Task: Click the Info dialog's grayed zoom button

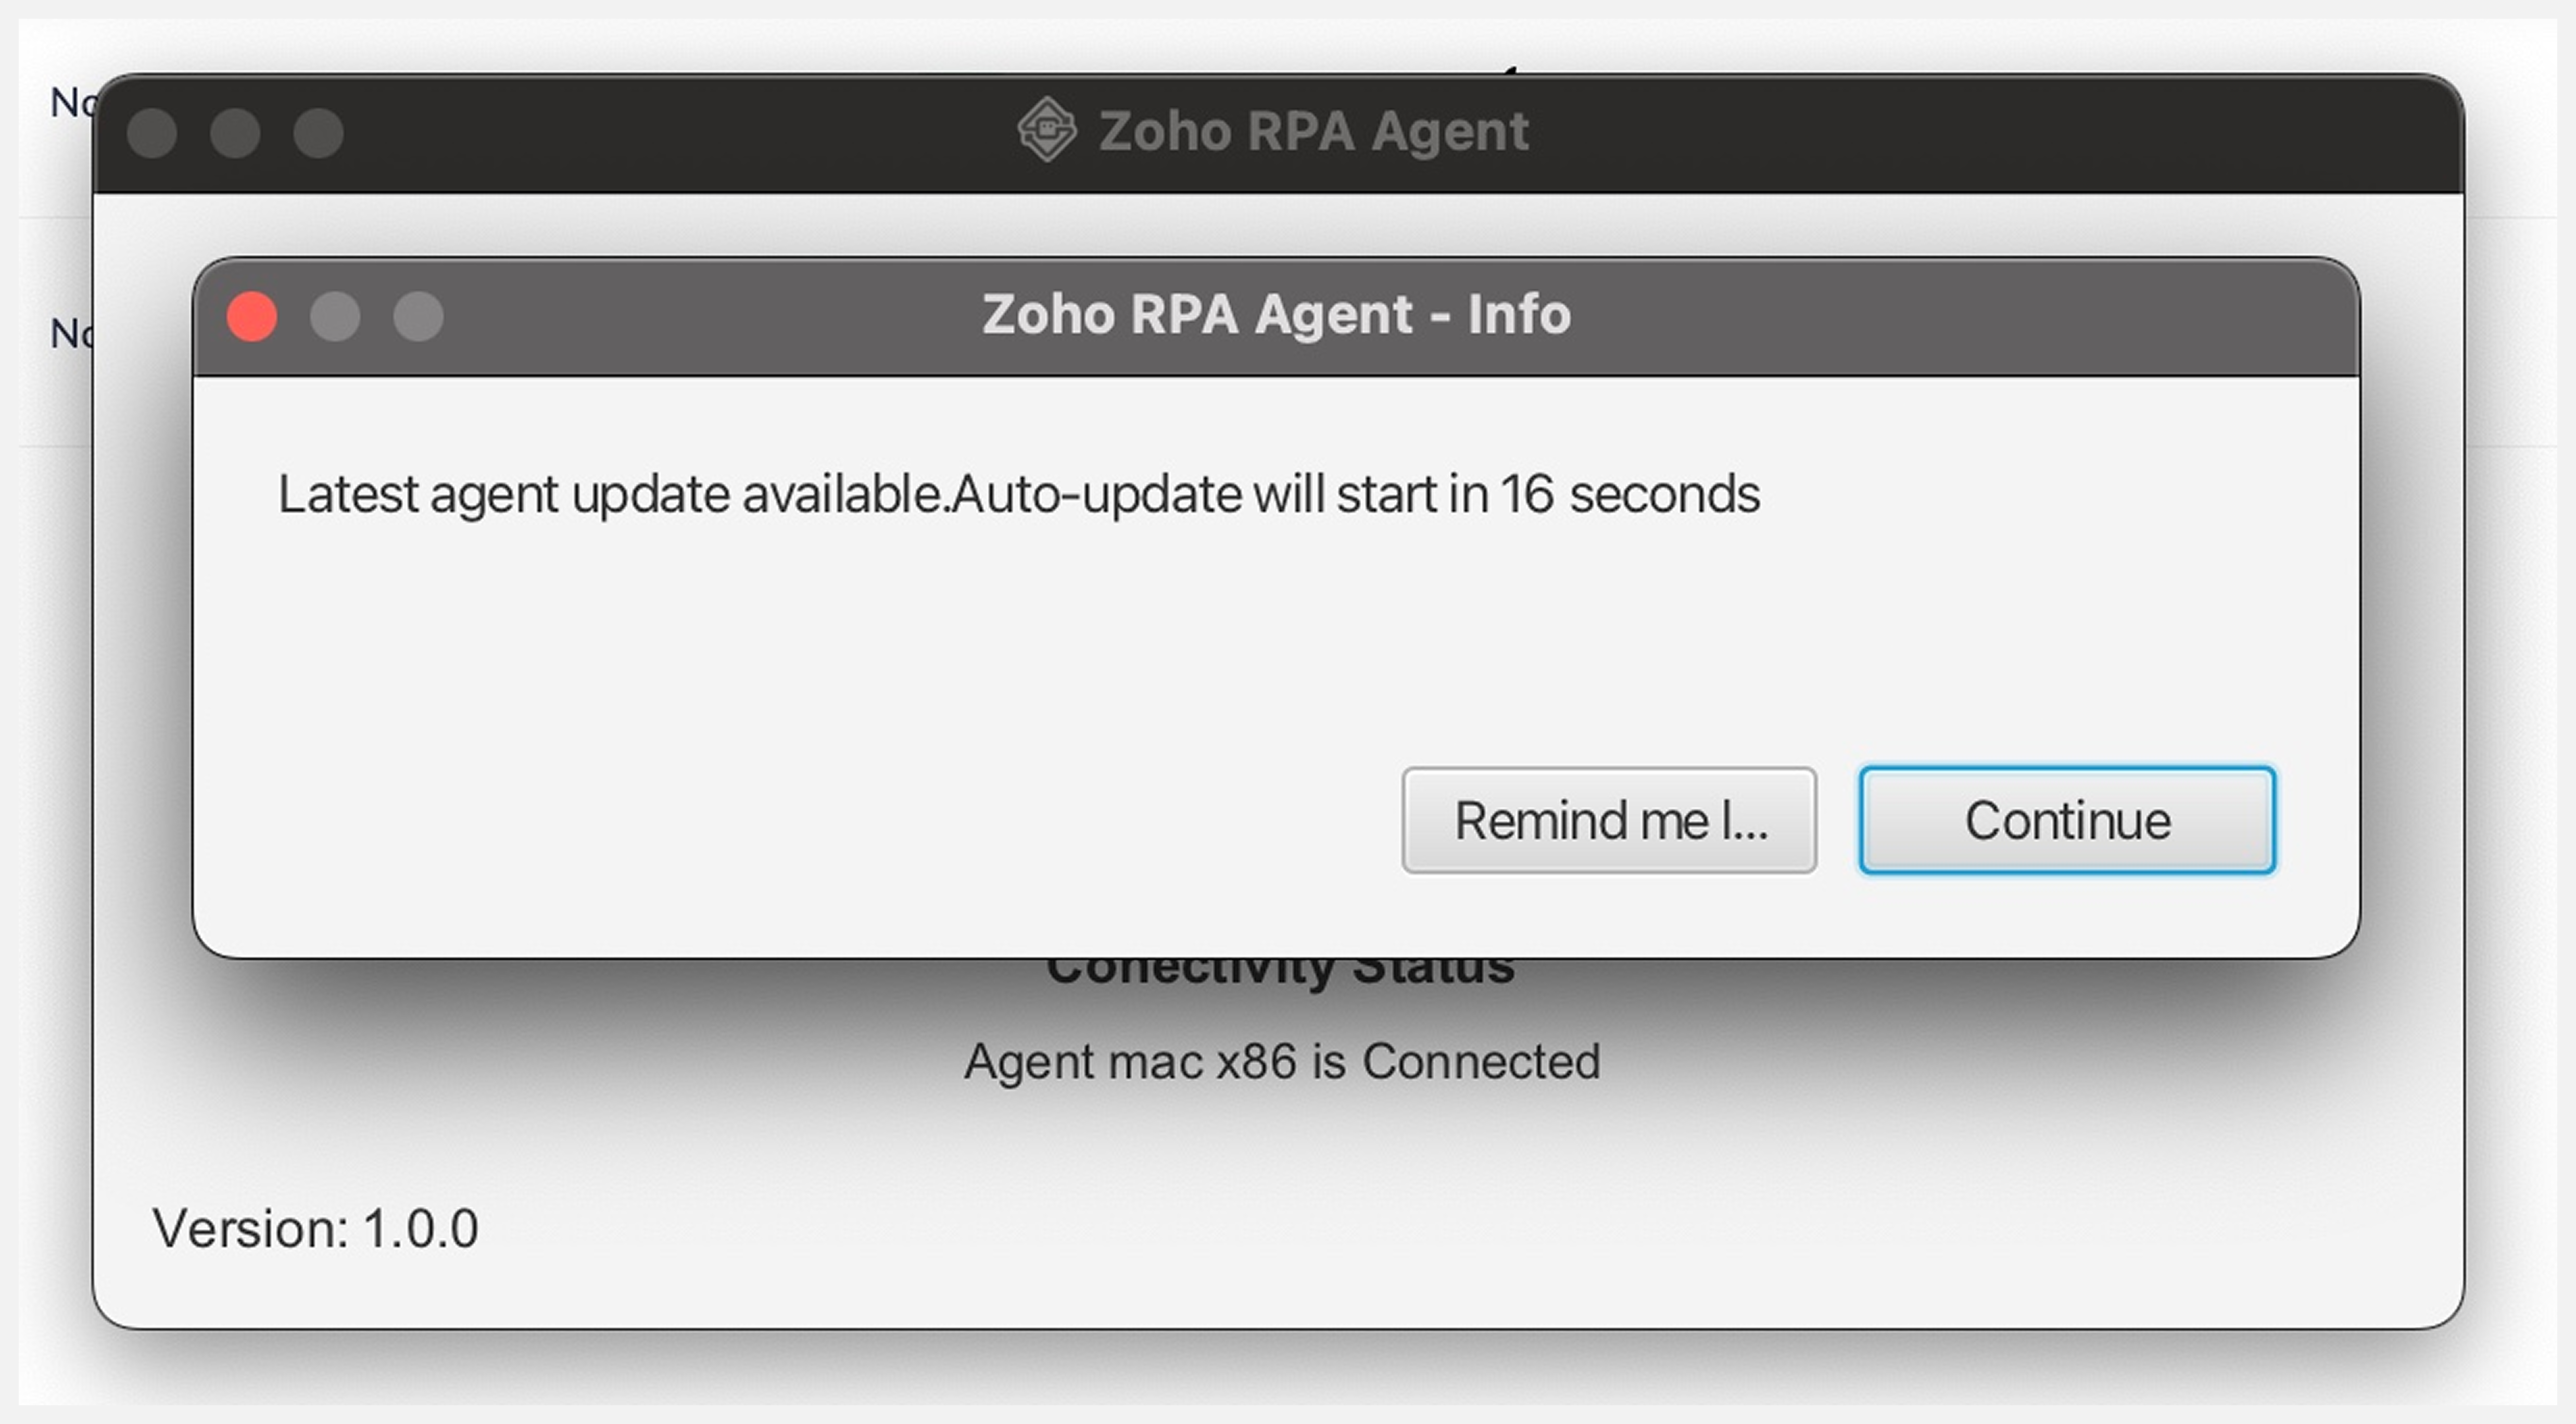Action: 418,317
